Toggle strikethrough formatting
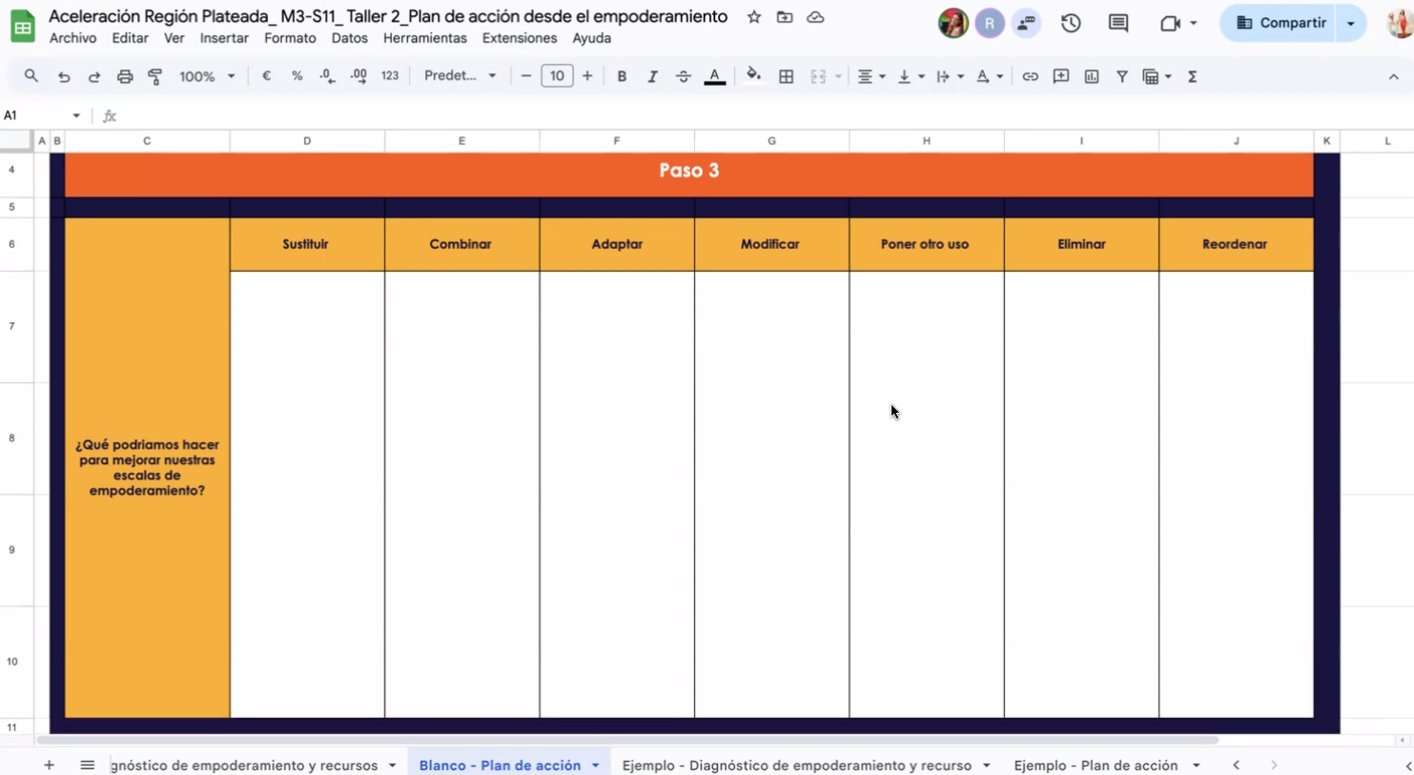 point(683,76)
